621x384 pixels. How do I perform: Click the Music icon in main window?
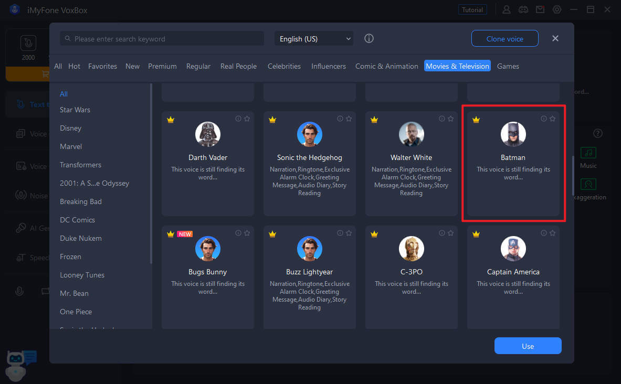pyautogui.click(x=588, y=153)
